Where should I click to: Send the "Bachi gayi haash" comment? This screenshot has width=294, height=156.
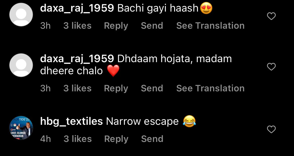click(x=152, y=26)
